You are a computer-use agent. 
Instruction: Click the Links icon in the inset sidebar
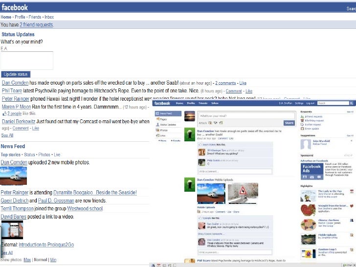point(158,135)
